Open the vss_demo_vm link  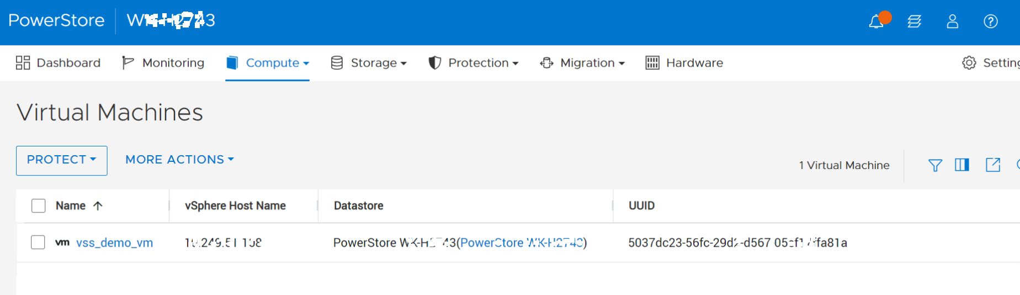pos(114,243)
